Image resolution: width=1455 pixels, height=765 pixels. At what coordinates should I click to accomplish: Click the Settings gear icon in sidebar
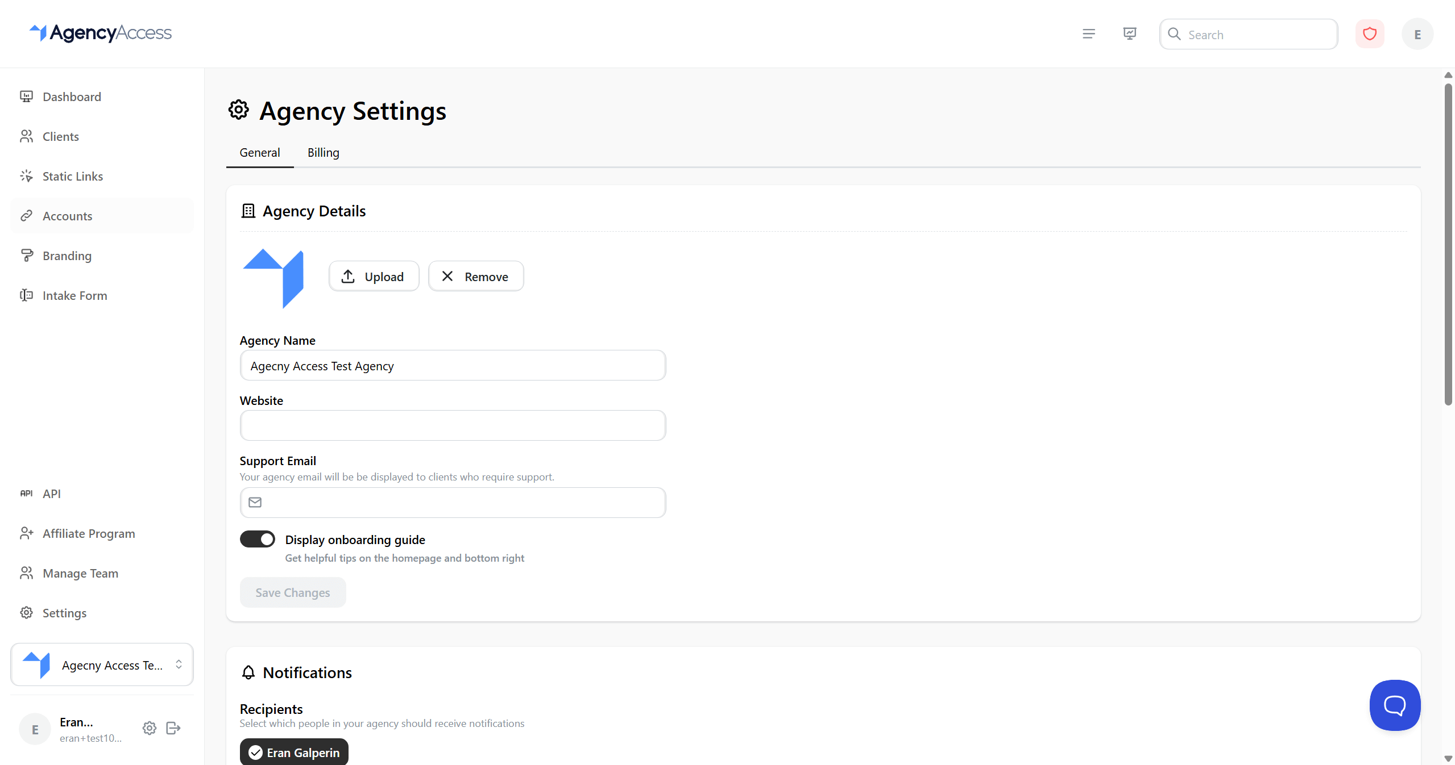(26, 613)
